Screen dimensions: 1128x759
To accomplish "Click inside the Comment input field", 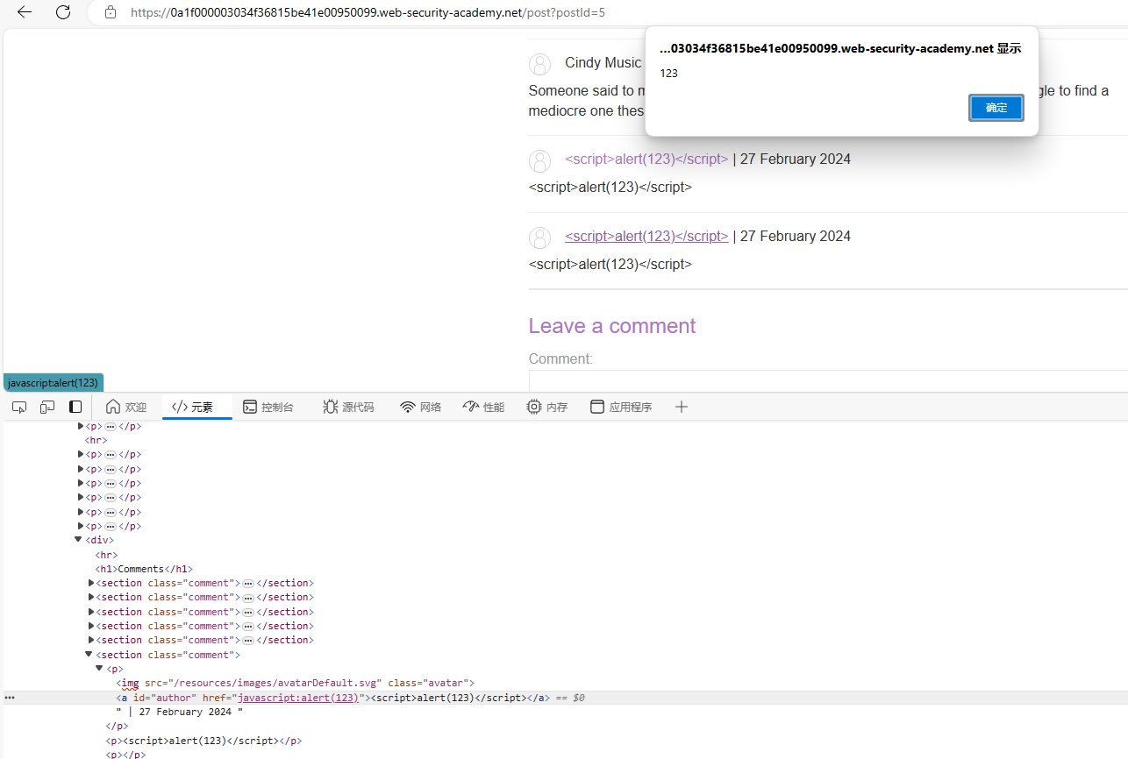I will [789, 379].
